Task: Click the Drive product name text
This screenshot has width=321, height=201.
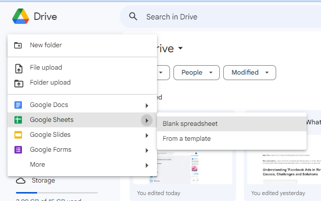Action: (45, 16)
